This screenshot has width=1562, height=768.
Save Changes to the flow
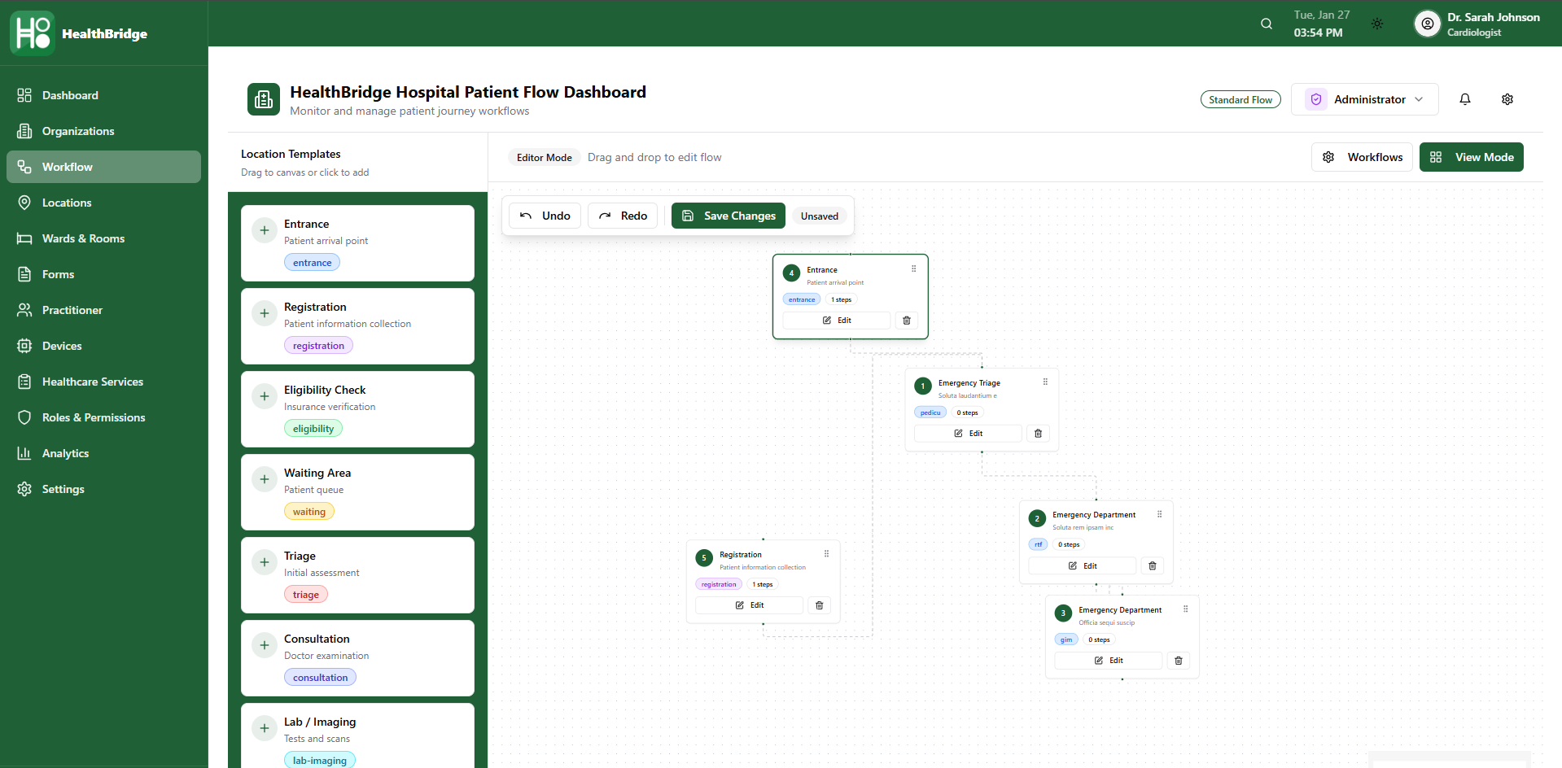click(728, 216)
